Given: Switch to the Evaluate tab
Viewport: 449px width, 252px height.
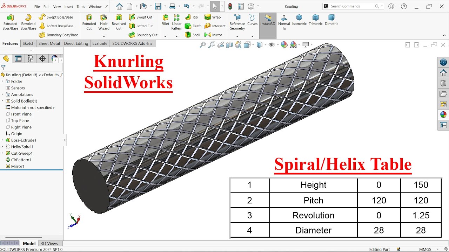Looking at the screenshot, I should pos(100,43).
